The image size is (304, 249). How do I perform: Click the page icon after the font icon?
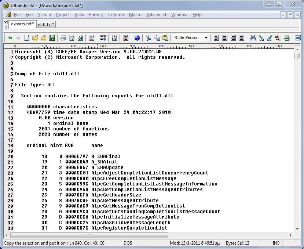(x=92, y=38)
